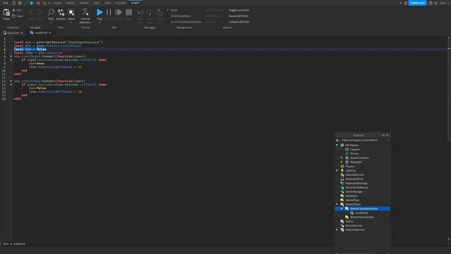This screenshot has width=451, height=254.
Task: Click the Paste icon in Clipboard group
Action: point(6,13)
